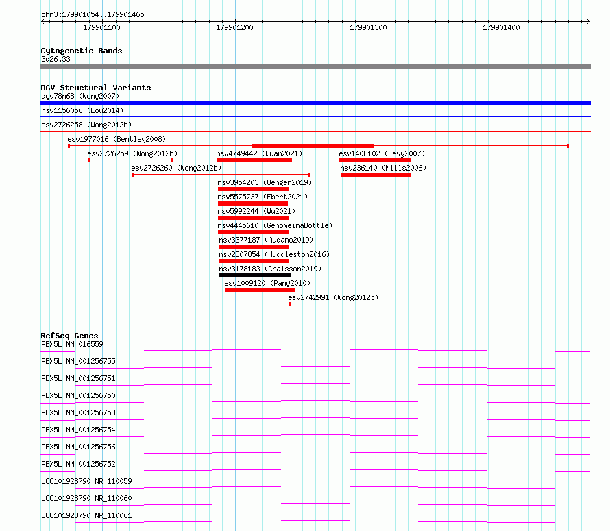Viewport: 610px width, 531px height.
Task: Click the right arrow of the coordinate ruler
Action: click(x=589, y=21)
